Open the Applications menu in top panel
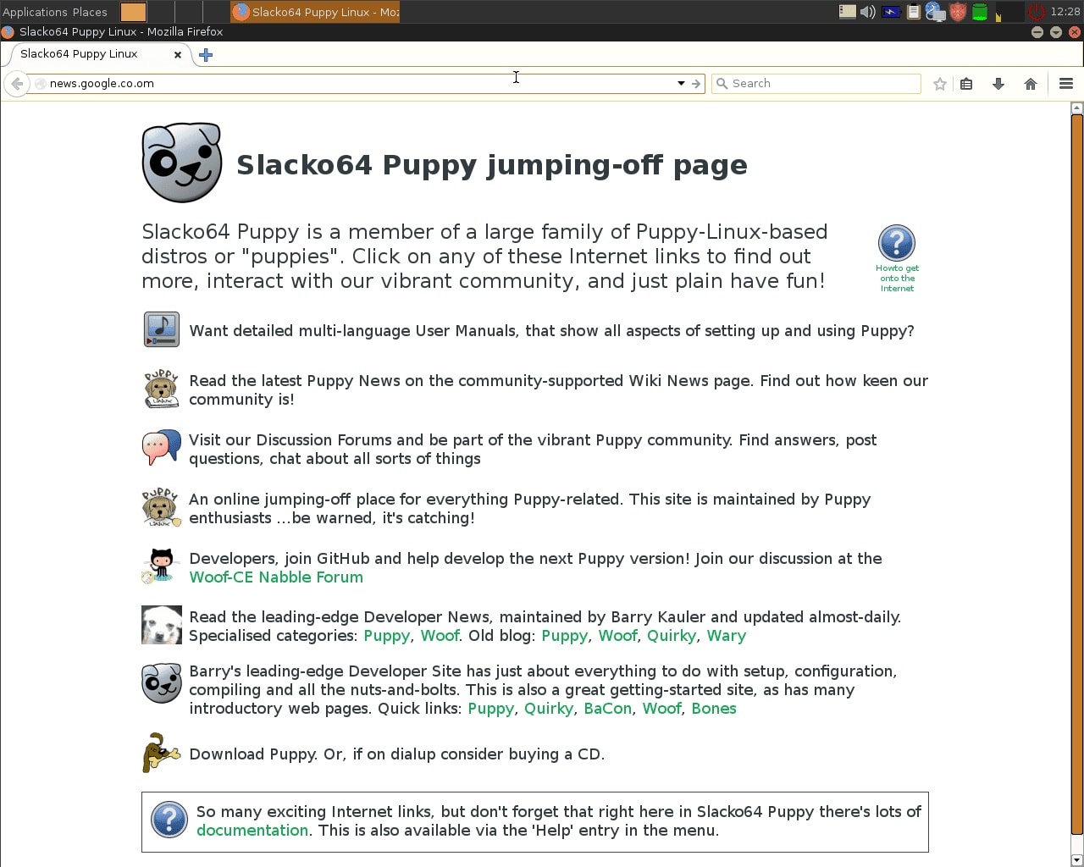 (x=35, y=12)
